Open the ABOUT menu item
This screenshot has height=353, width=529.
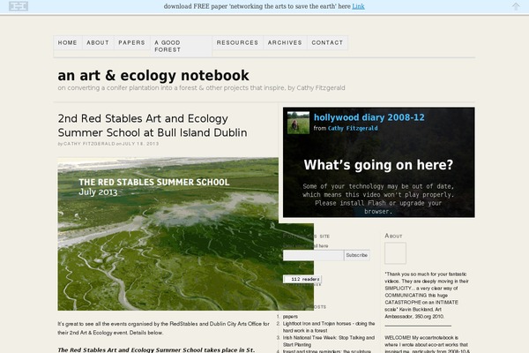pyautogui.click(x=98, y=43)
